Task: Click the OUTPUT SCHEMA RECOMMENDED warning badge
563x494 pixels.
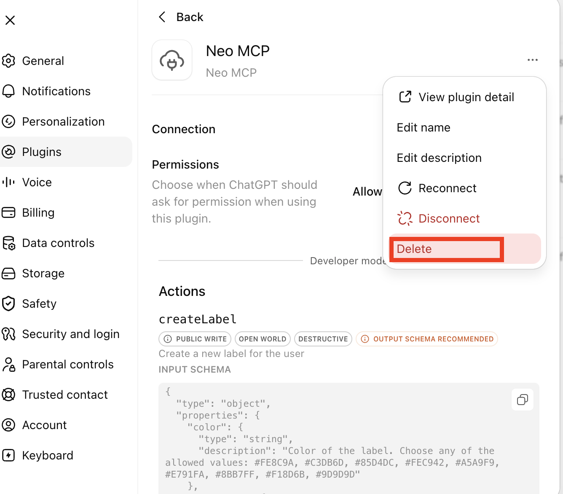Action: [x=427, y=339]
